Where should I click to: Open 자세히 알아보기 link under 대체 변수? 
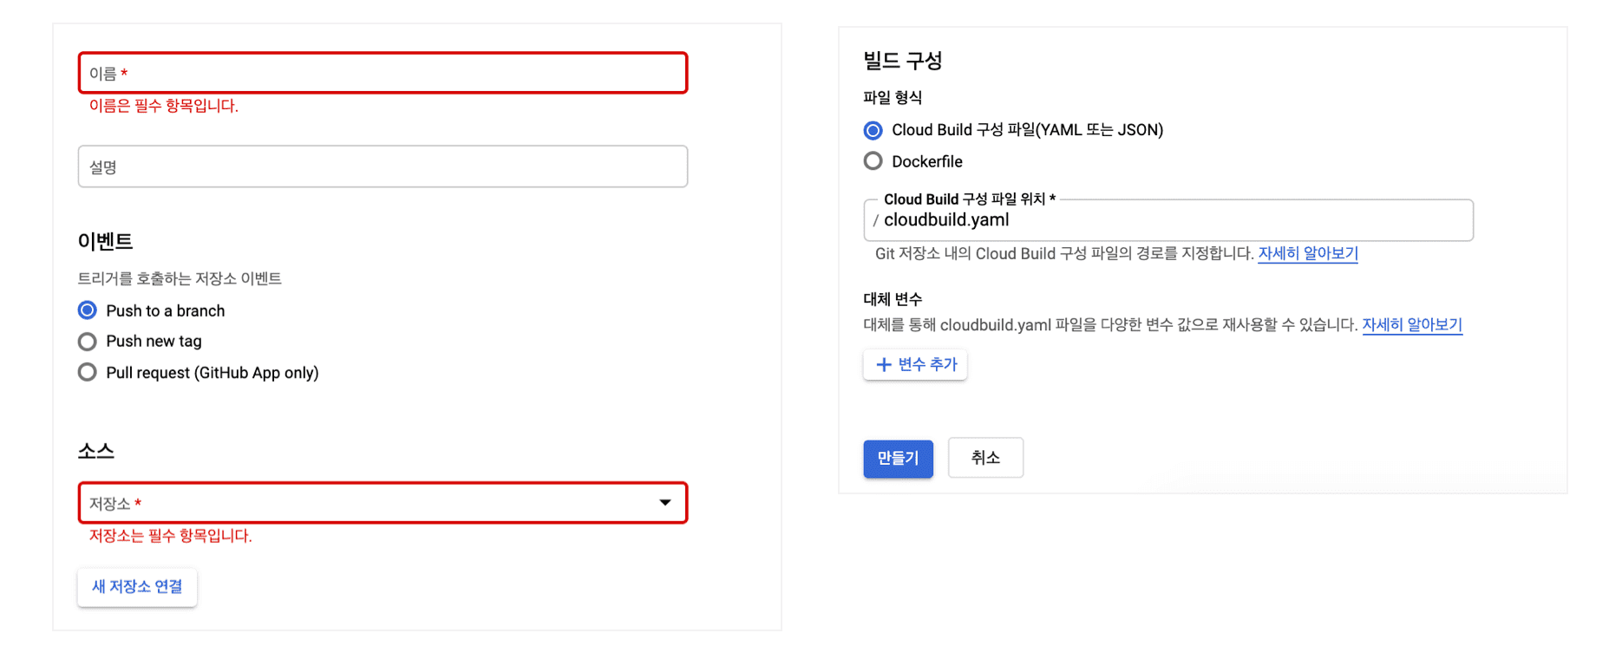pos(1412,325)
